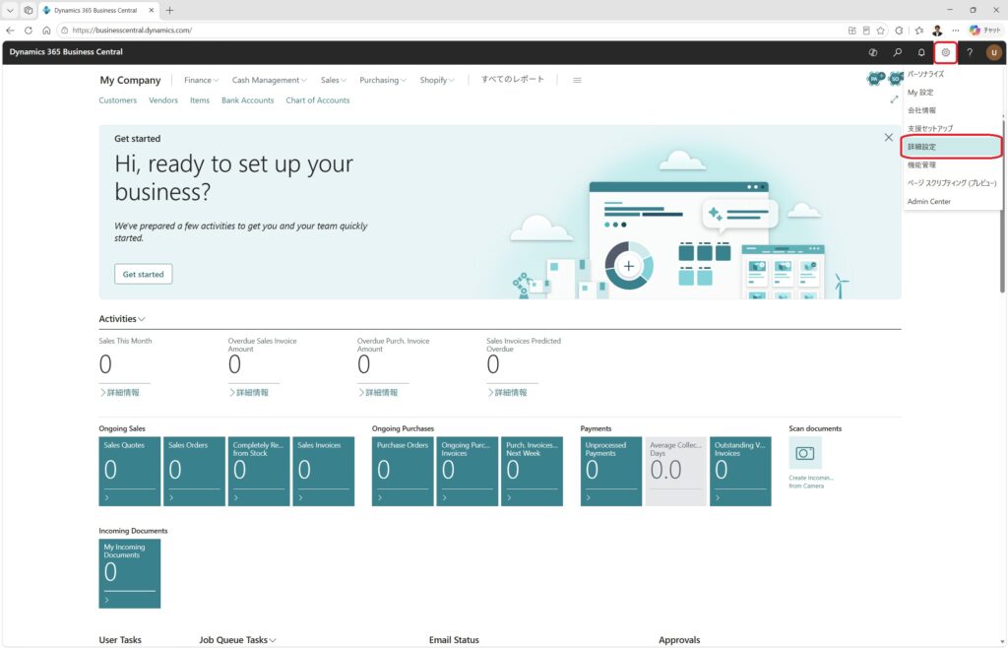The width and height of the screenshot is (1008, 648).
Task: Click the browser refresh circle icon near favorites
Action: (899, 31)
